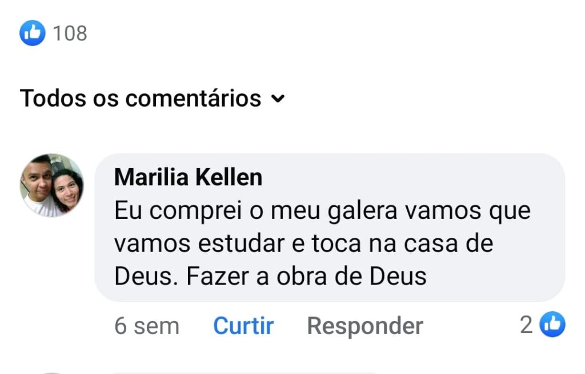
Task: Click the thumbs-up reaction icon on the comment
Action: (552, 325)
